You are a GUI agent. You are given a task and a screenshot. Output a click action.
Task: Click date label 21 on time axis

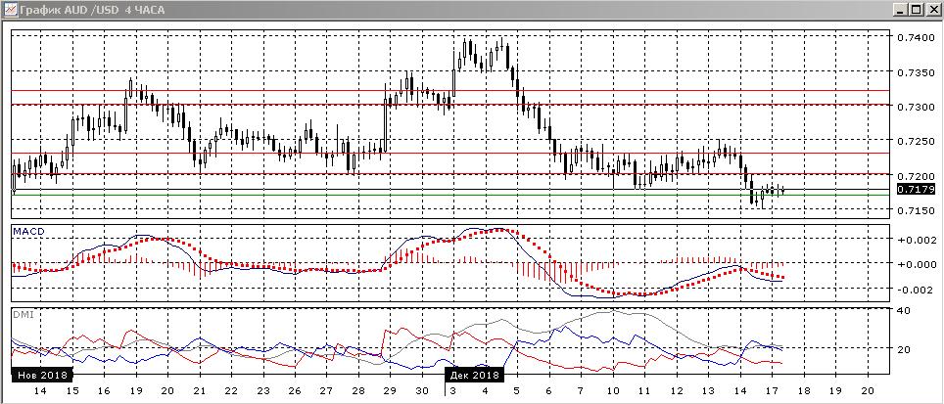(199, 390)
